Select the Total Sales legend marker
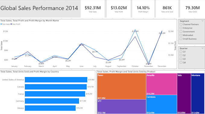205x114 pixels. (1, 24)
